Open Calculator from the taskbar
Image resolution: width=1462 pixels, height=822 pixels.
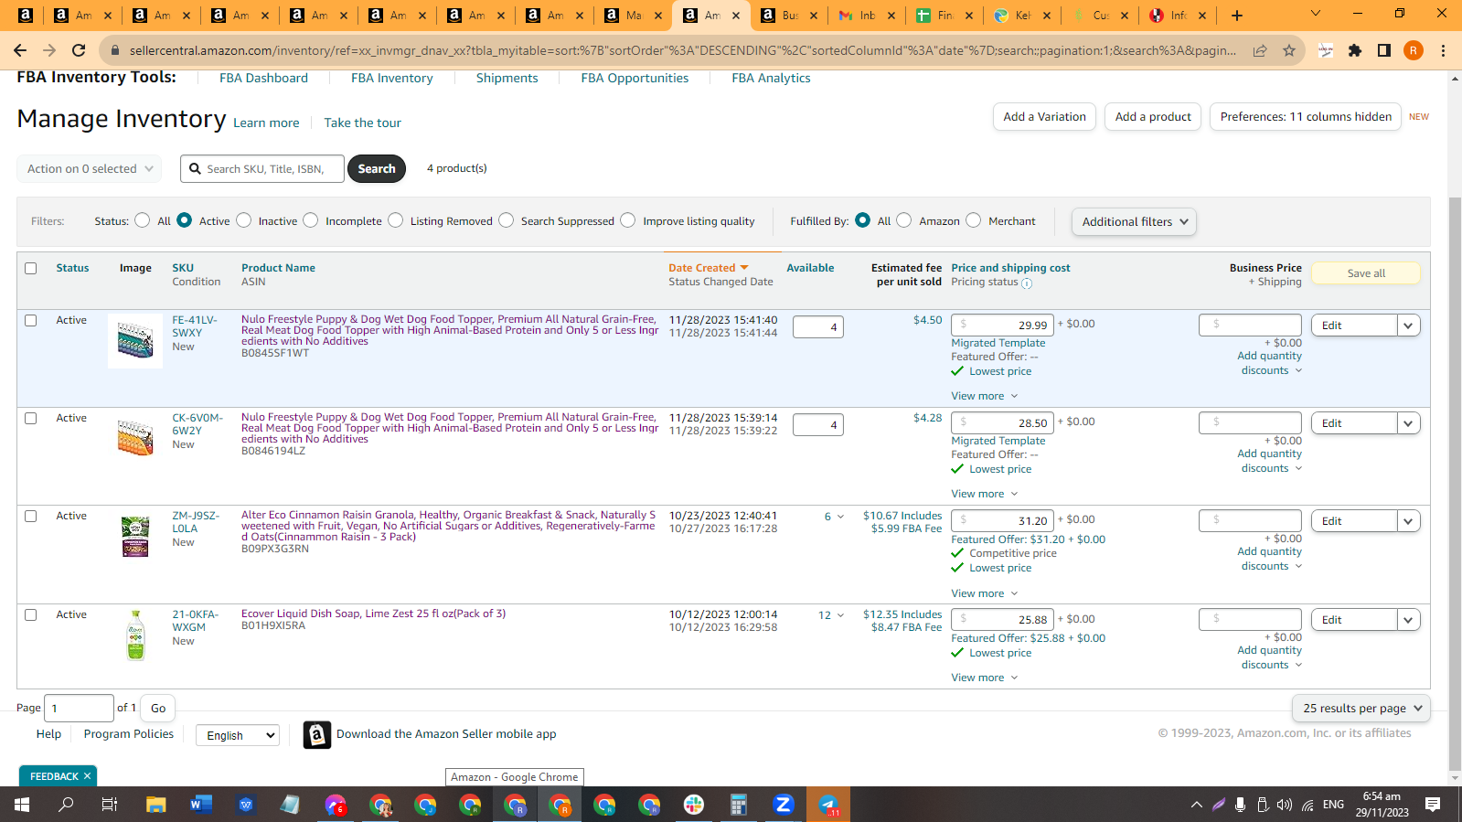739,805
